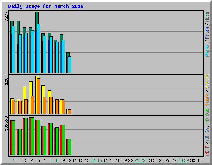Click day label '12' on the date axis
This screenshot has width=212, height=165.
(x=81, y=160)
